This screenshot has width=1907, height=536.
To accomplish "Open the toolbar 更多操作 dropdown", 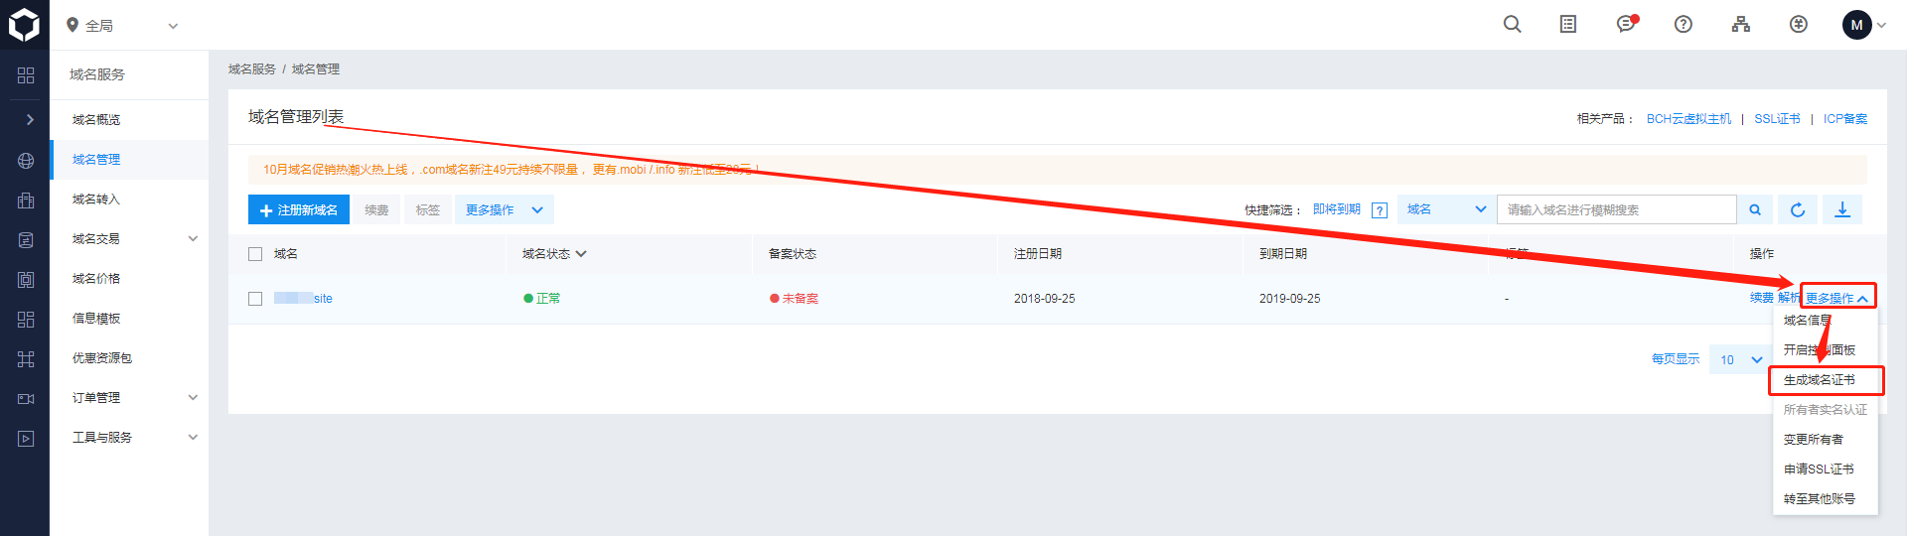I will pyautogui.click(x=505, y=209).
